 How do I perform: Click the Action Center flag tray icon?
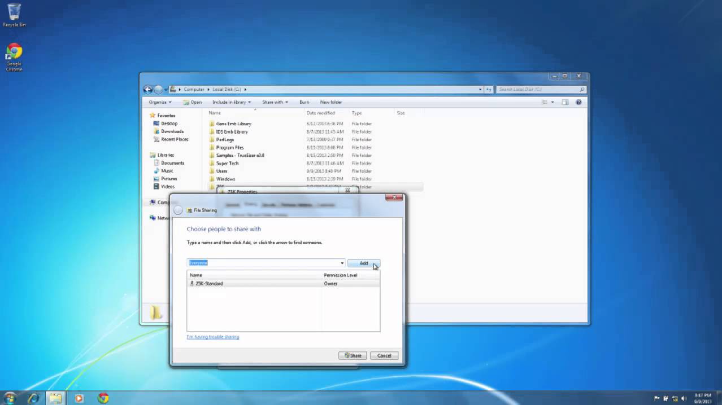coord(657,398)
